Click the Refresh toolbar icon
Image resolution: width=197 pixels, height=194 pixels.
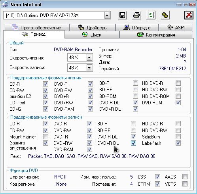coord(151,15)
